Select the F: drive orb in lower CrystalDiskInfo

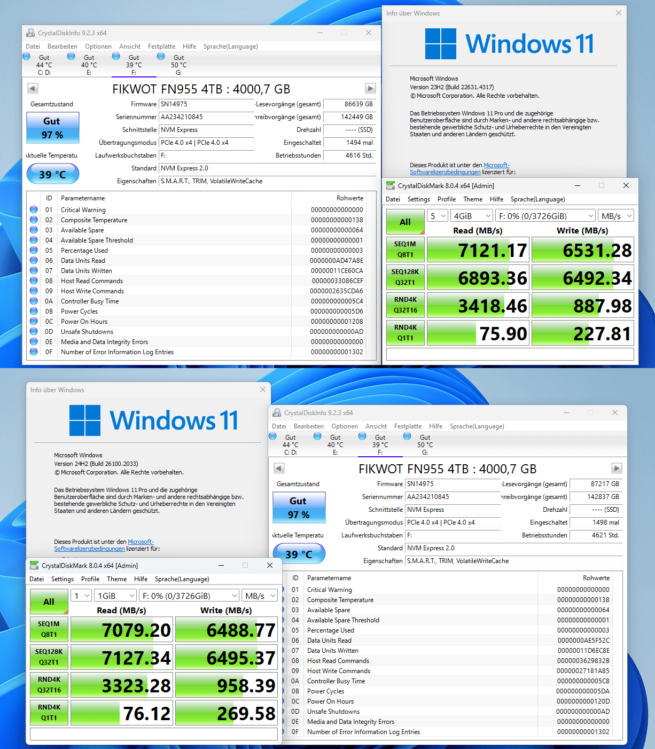click(362, 436)
